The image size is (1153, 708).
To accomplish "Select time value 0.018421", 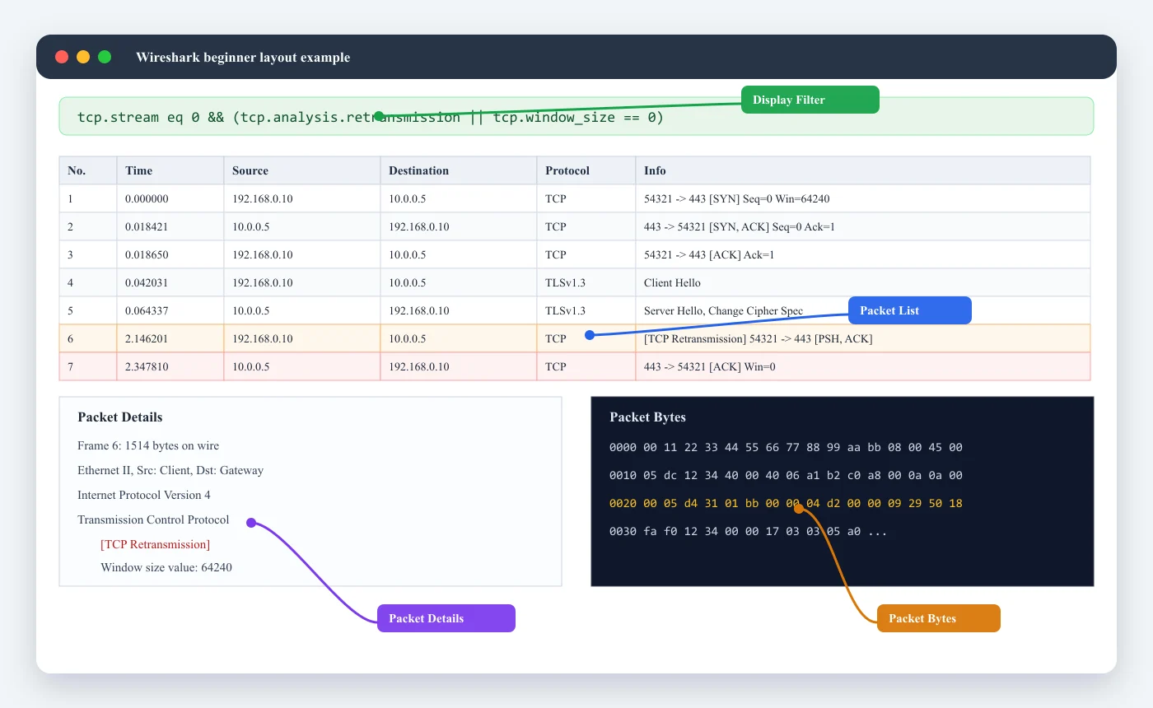I will (147, 226).
